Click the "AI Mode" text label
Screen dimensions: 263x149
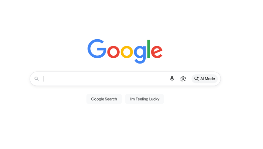207,79
